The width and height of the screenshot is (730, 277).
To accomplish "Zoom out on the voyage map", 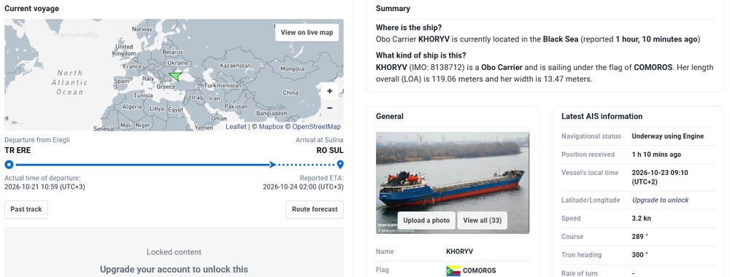I will tap(330, 109).
